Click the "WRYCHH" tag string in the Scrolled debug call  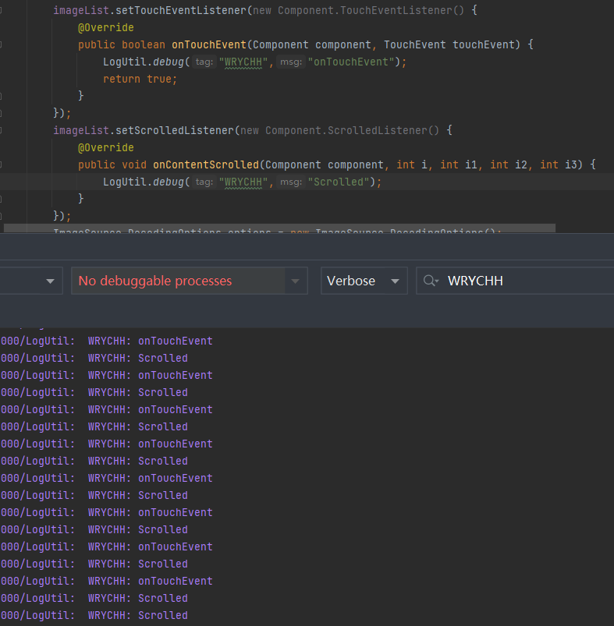[243, 182]
